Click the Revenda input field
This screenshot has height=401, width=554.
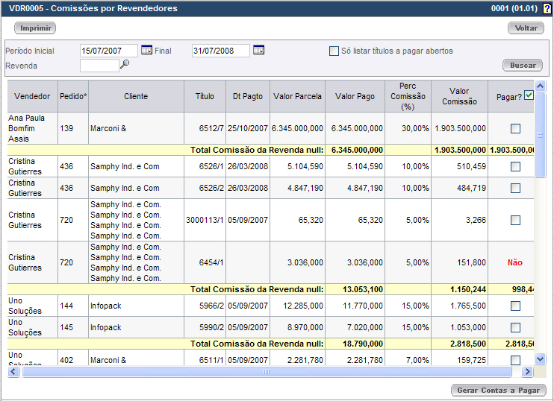pos(99,66)
